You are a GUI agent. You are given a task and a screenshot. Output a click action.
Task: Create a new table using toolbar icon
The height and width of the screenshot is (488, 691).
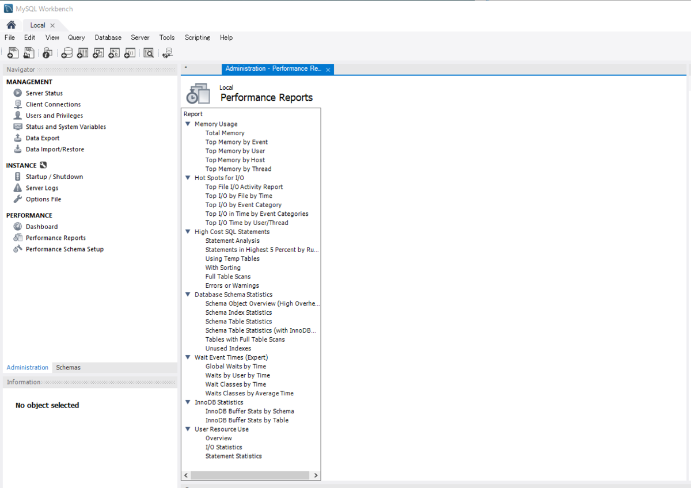pos(82,52)
